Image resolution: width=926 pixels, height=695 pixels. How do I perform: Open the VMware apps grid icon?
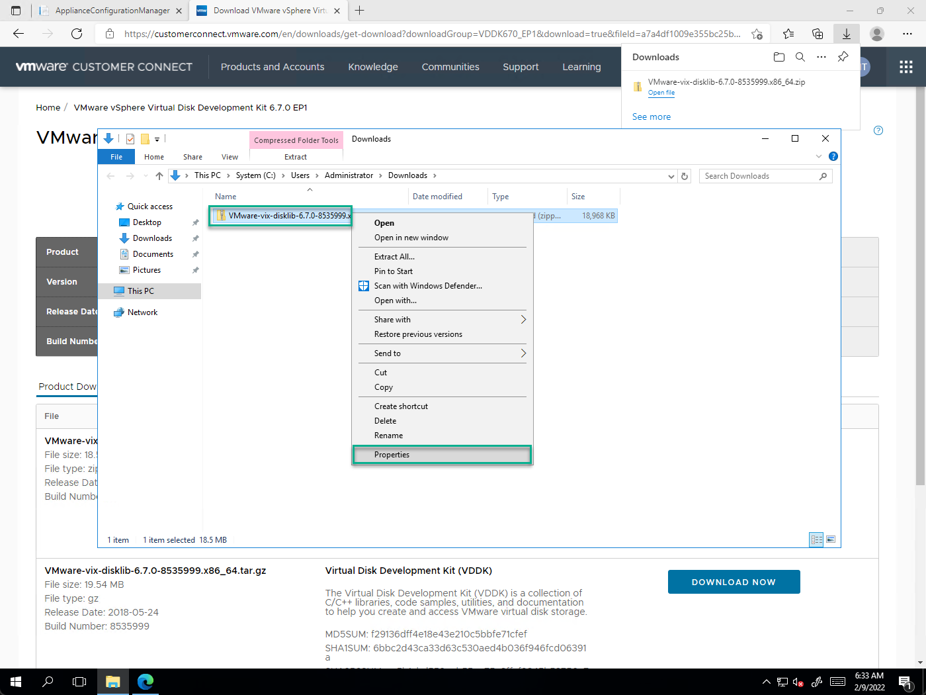pos(906,67)
